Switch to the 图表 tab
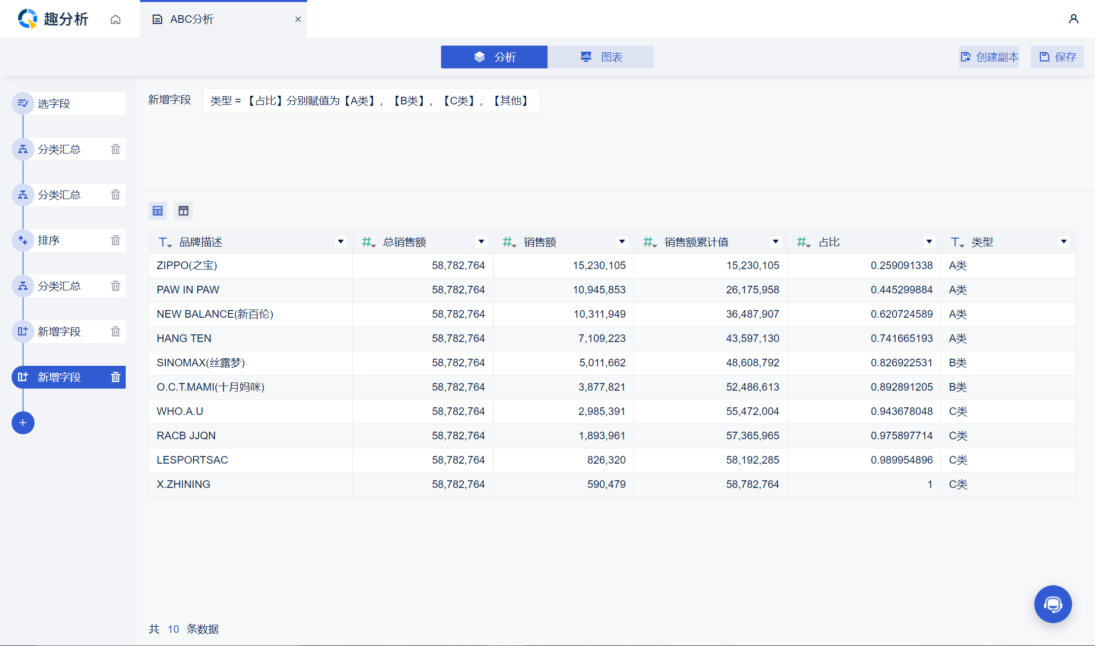Image resolution: width=1095 pixels, height=646 pixels. (x=601, y=57)
